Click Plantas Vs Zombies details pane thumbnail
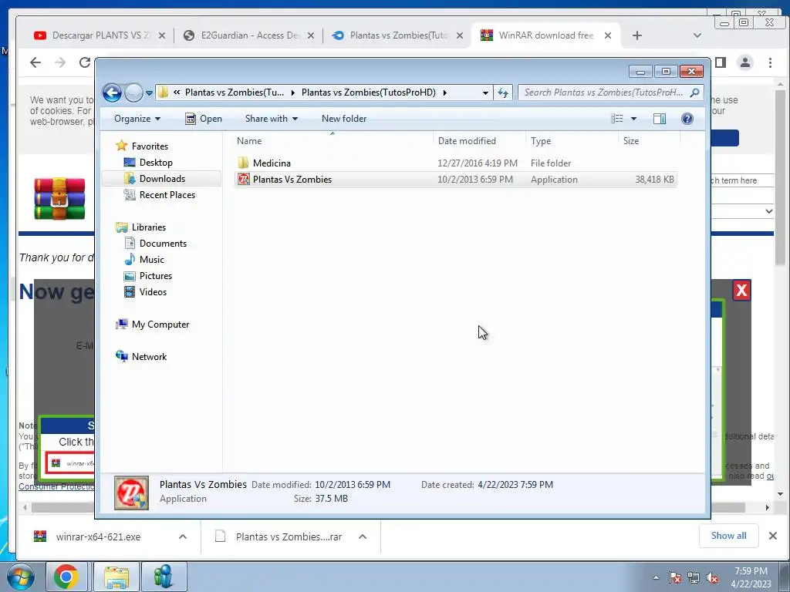 click(131, 493)
